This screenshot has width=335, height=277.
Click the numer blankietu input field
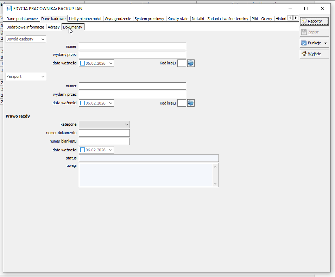pos(104,141)
